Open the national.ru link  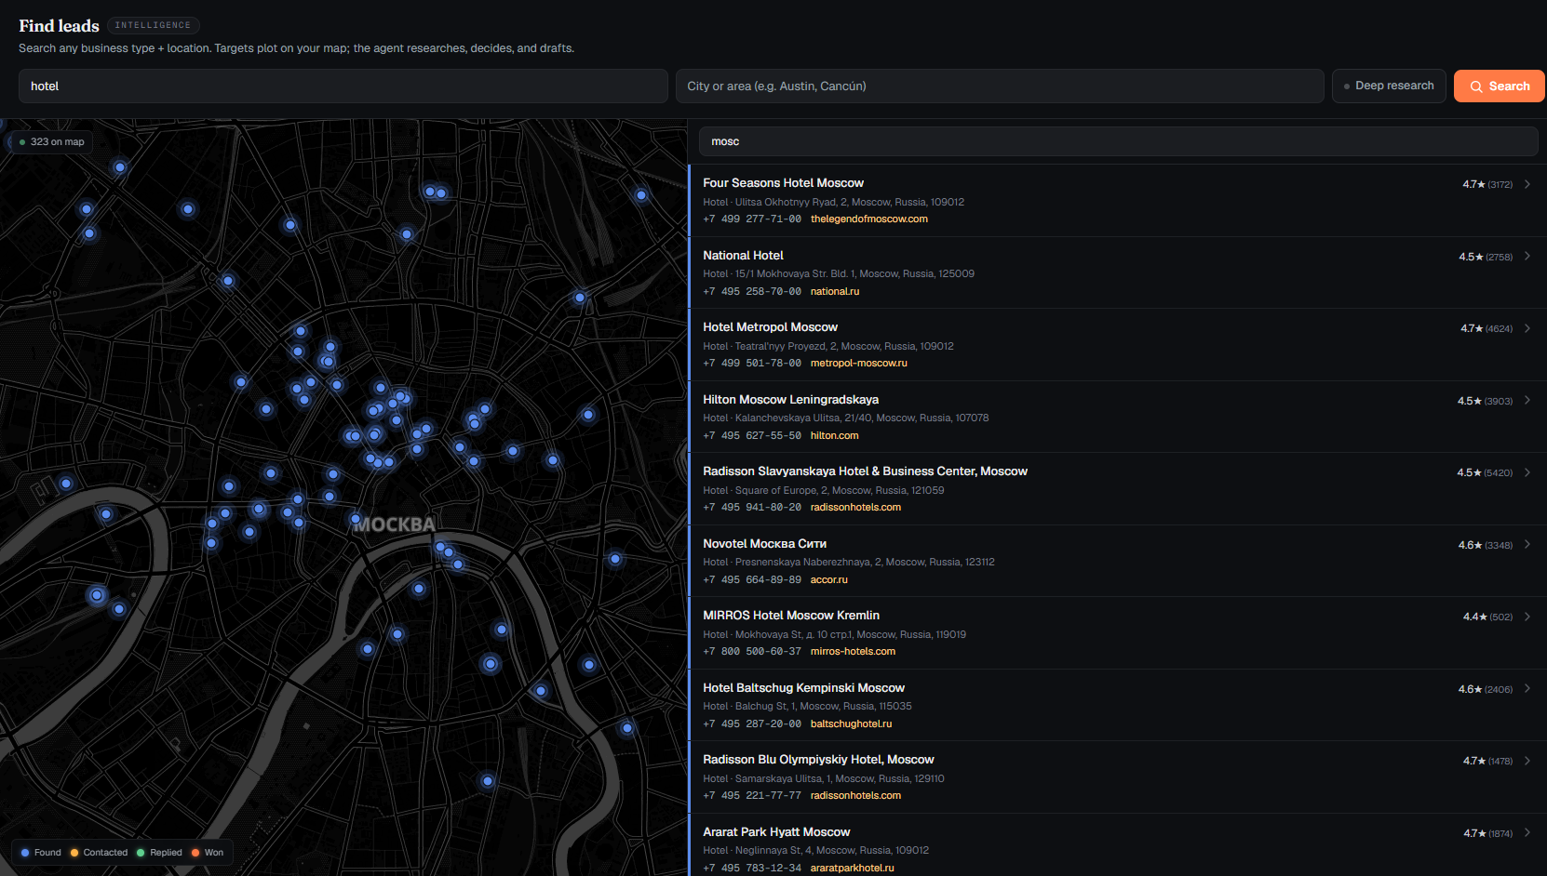834,291
